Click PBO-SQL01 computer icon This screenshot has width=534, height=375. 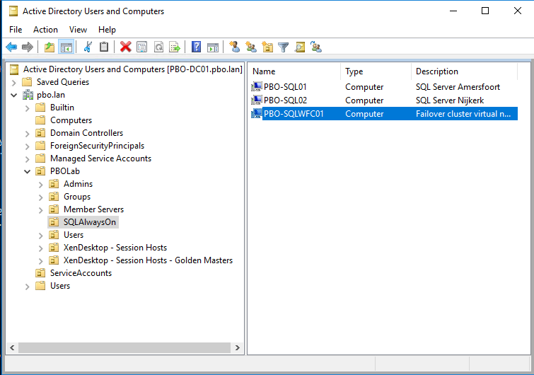click(x=257, y=87)
